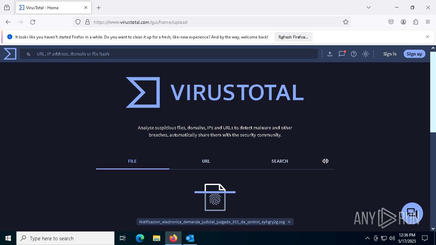This screenshot has width=436, height=245.
Task: Click the search magnifier icon
Action: click(29, 54)
